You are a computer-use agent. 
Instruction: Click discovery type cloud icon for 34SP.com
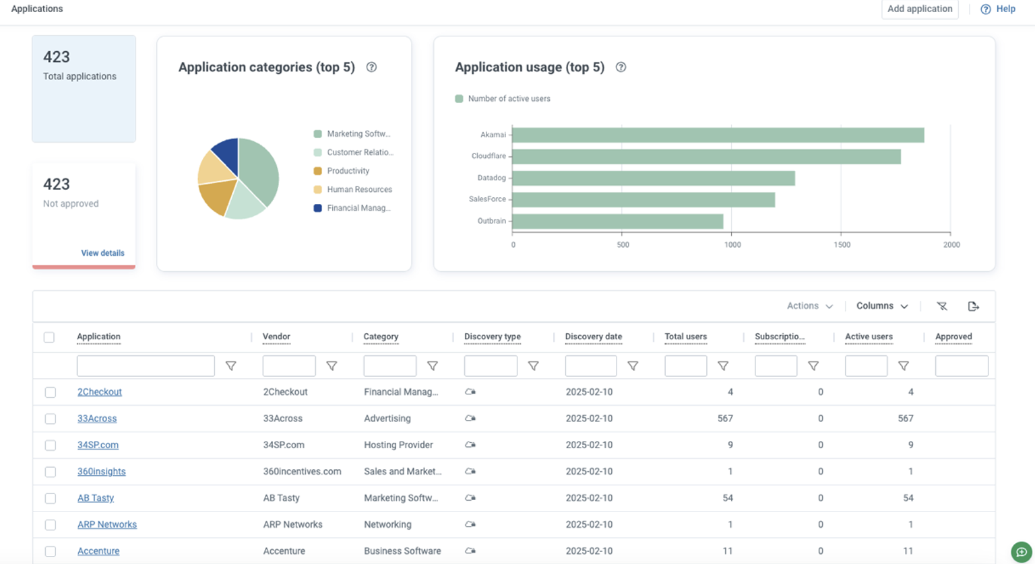tap(470, 445)
